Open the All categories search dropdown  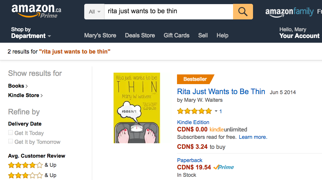pos(94,11)
